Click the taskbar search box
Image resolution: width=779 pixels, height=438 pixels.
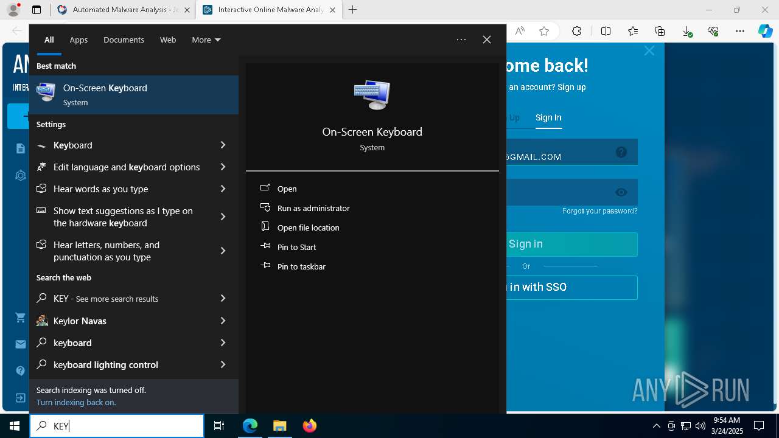point(117,426)
